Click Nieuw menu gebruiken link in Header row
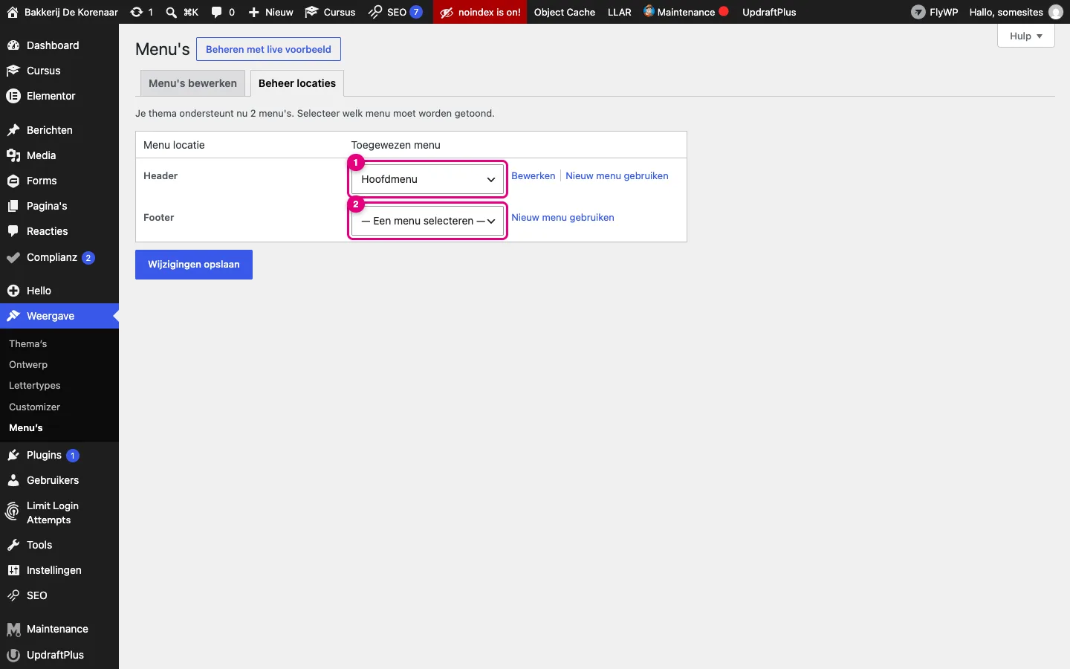Image resolution: width=1070 pixels, height=669 pixels. pos(617,176)
